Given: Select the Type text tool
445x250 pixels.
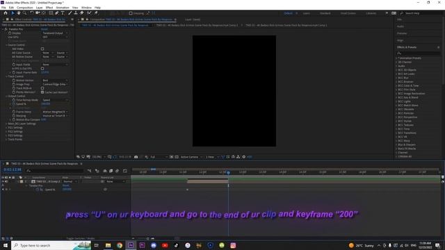Looking at the screenshot, I should pos(63,13).
